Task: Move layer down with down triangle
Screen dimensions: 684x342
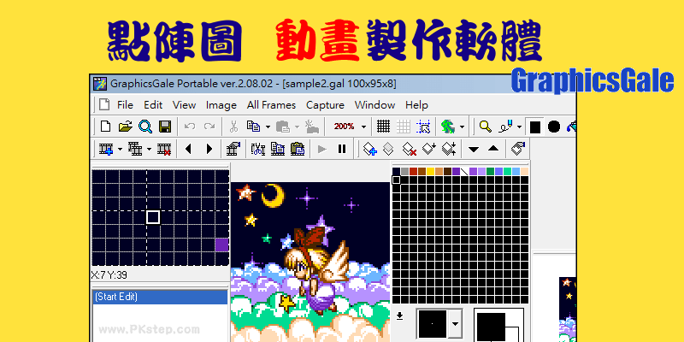Action: tap(474, 150)
